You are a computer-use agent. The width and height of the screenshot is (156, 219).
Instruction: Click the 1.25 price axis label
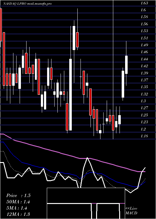click(144, 115)
